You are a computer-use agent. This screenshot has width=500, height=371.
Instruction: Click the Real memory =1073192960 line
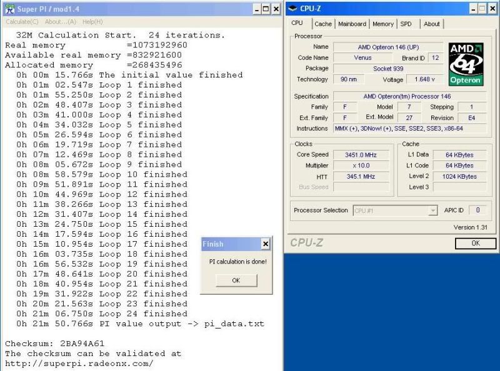point(96,45)
